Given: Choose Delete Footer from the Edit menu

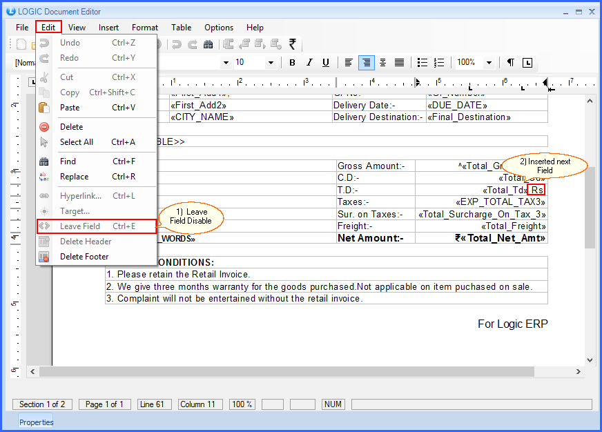Looking at the screenshot, I should tap(97, 257).
